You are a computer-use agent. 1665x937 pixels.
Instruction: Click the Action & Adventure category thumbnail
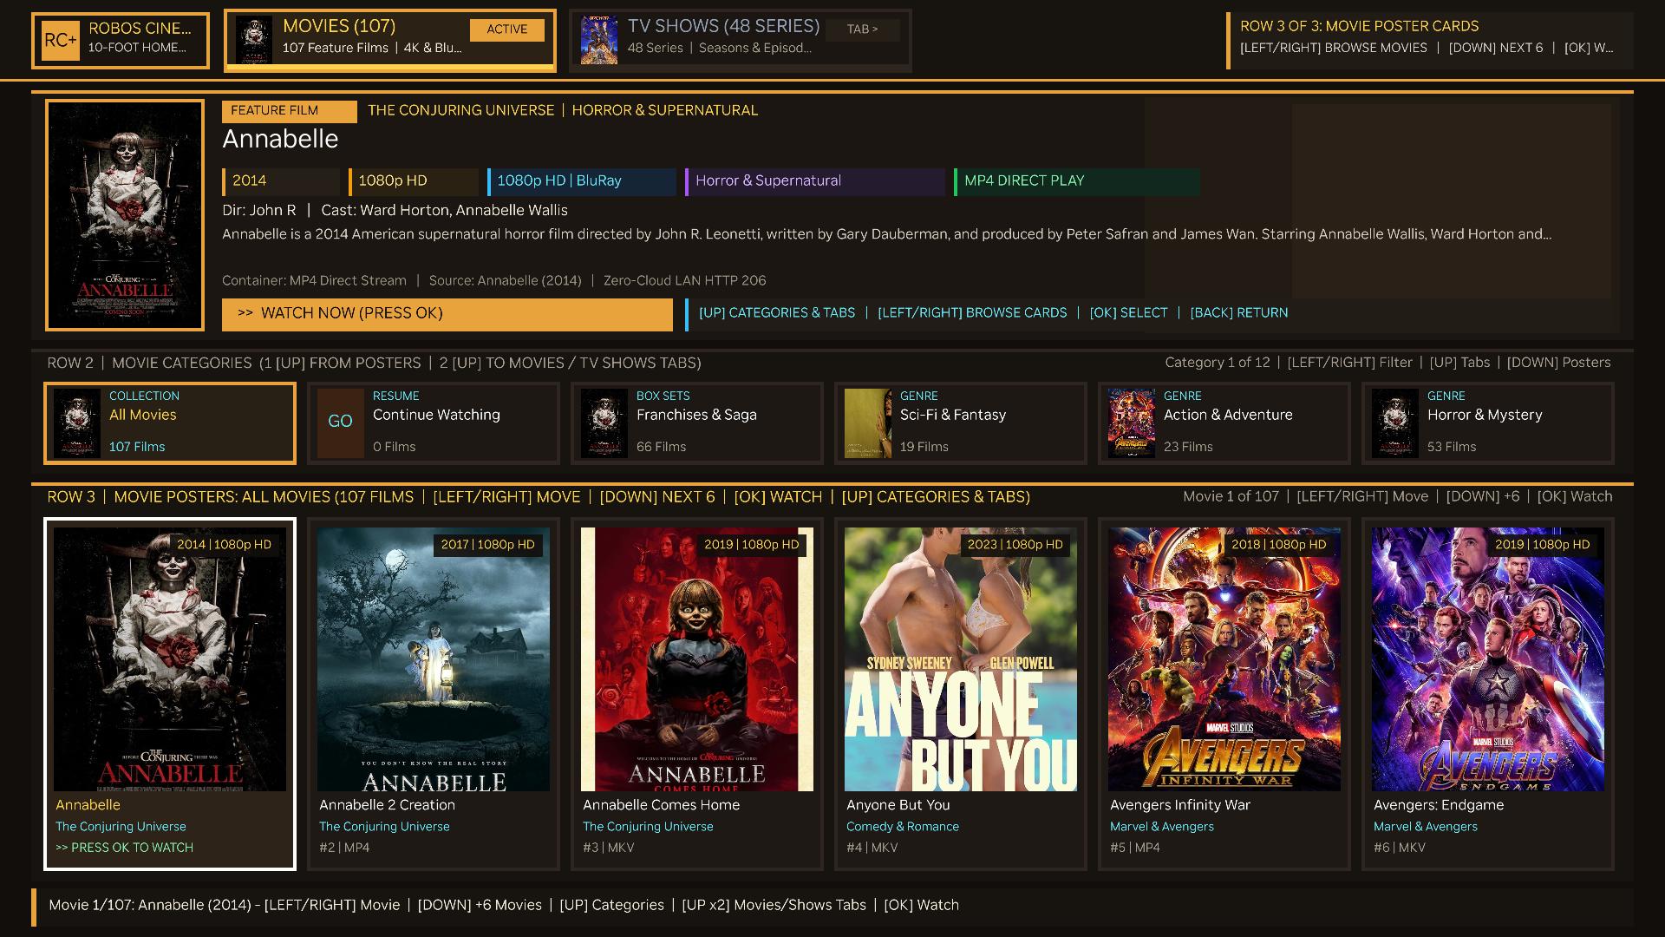[x=1132, y=423]
